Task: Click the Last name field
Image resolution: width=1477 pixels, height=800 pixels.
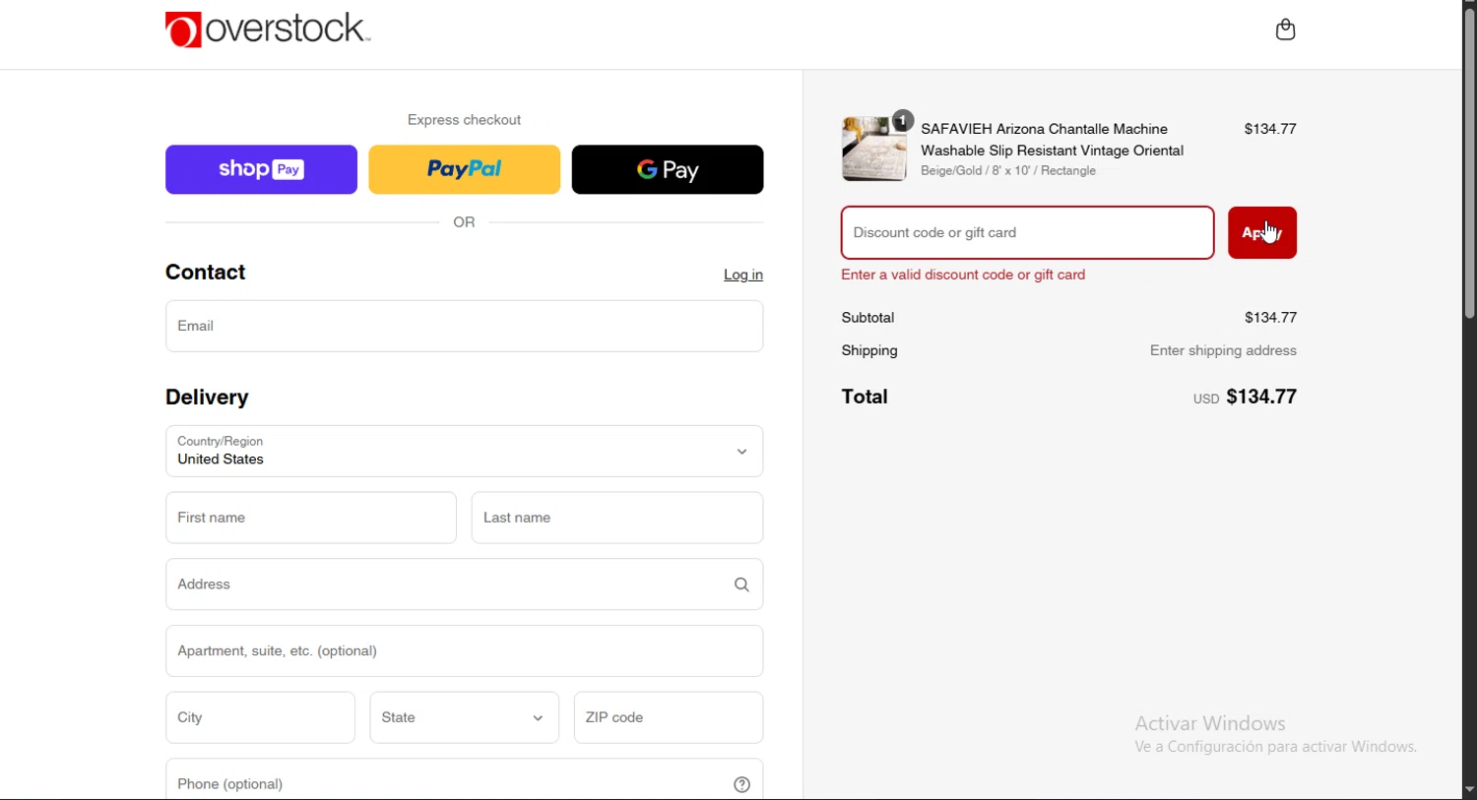Action: (x=617, y=519)
